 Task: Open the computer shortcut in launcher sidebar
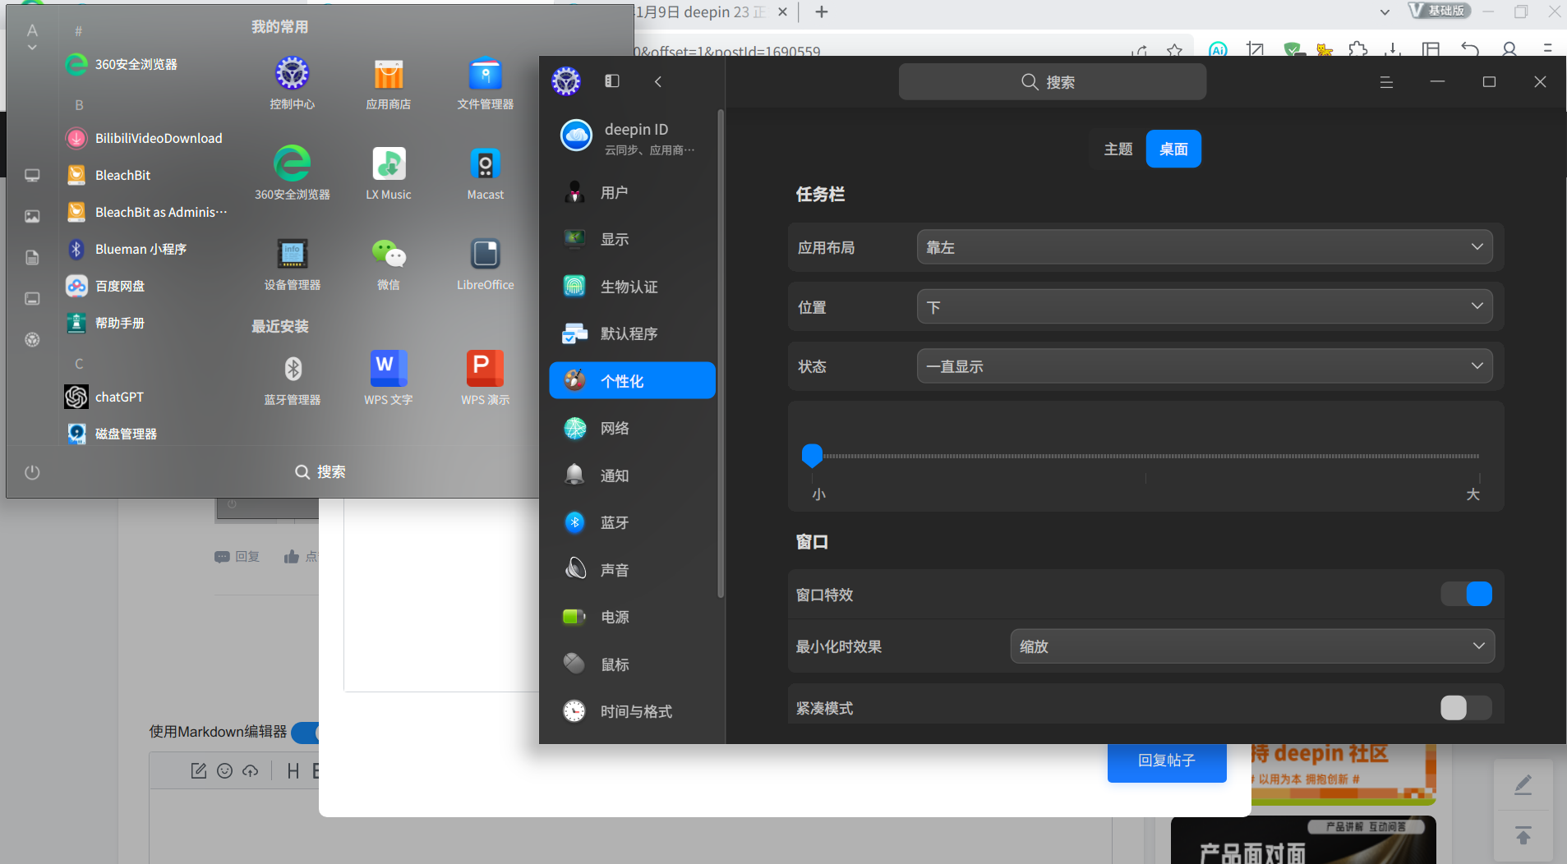[x=32, y=175]
